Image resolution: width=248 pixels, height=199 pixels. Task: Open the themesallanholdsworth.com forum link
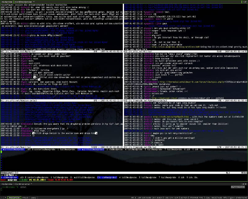[x=203, y=82]
